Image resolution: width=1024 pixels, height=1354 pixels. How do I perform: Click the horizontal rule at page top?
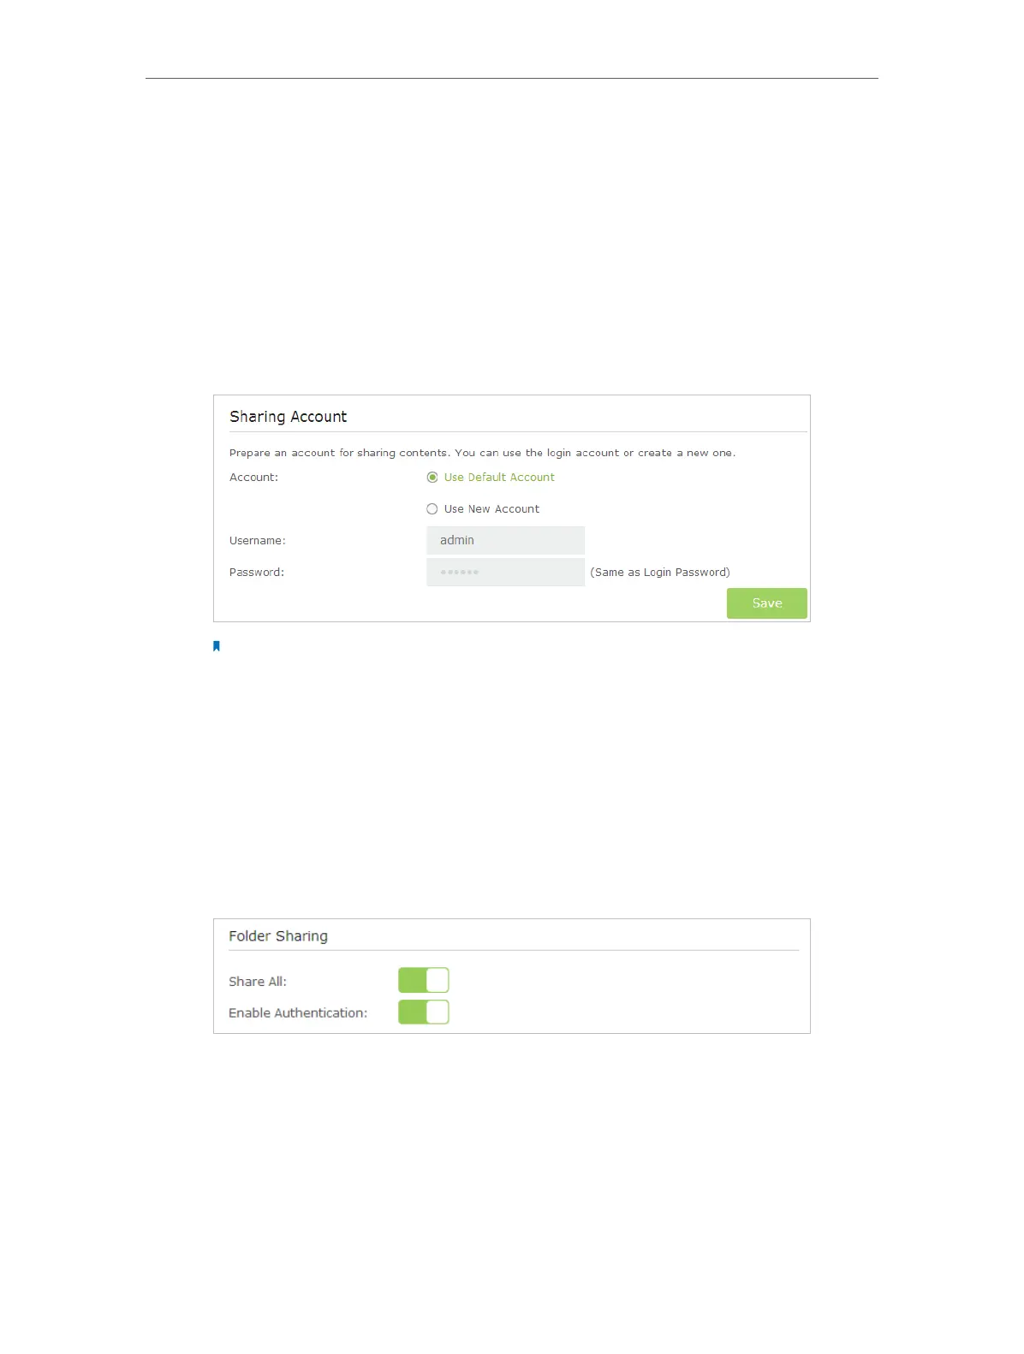tap(512, 79)
